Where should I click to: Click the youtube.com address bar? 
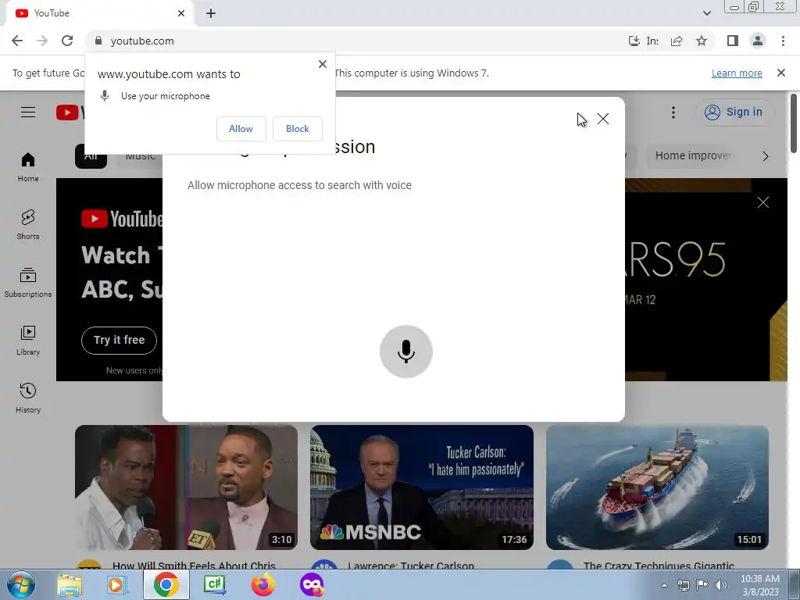pos(357,41)
